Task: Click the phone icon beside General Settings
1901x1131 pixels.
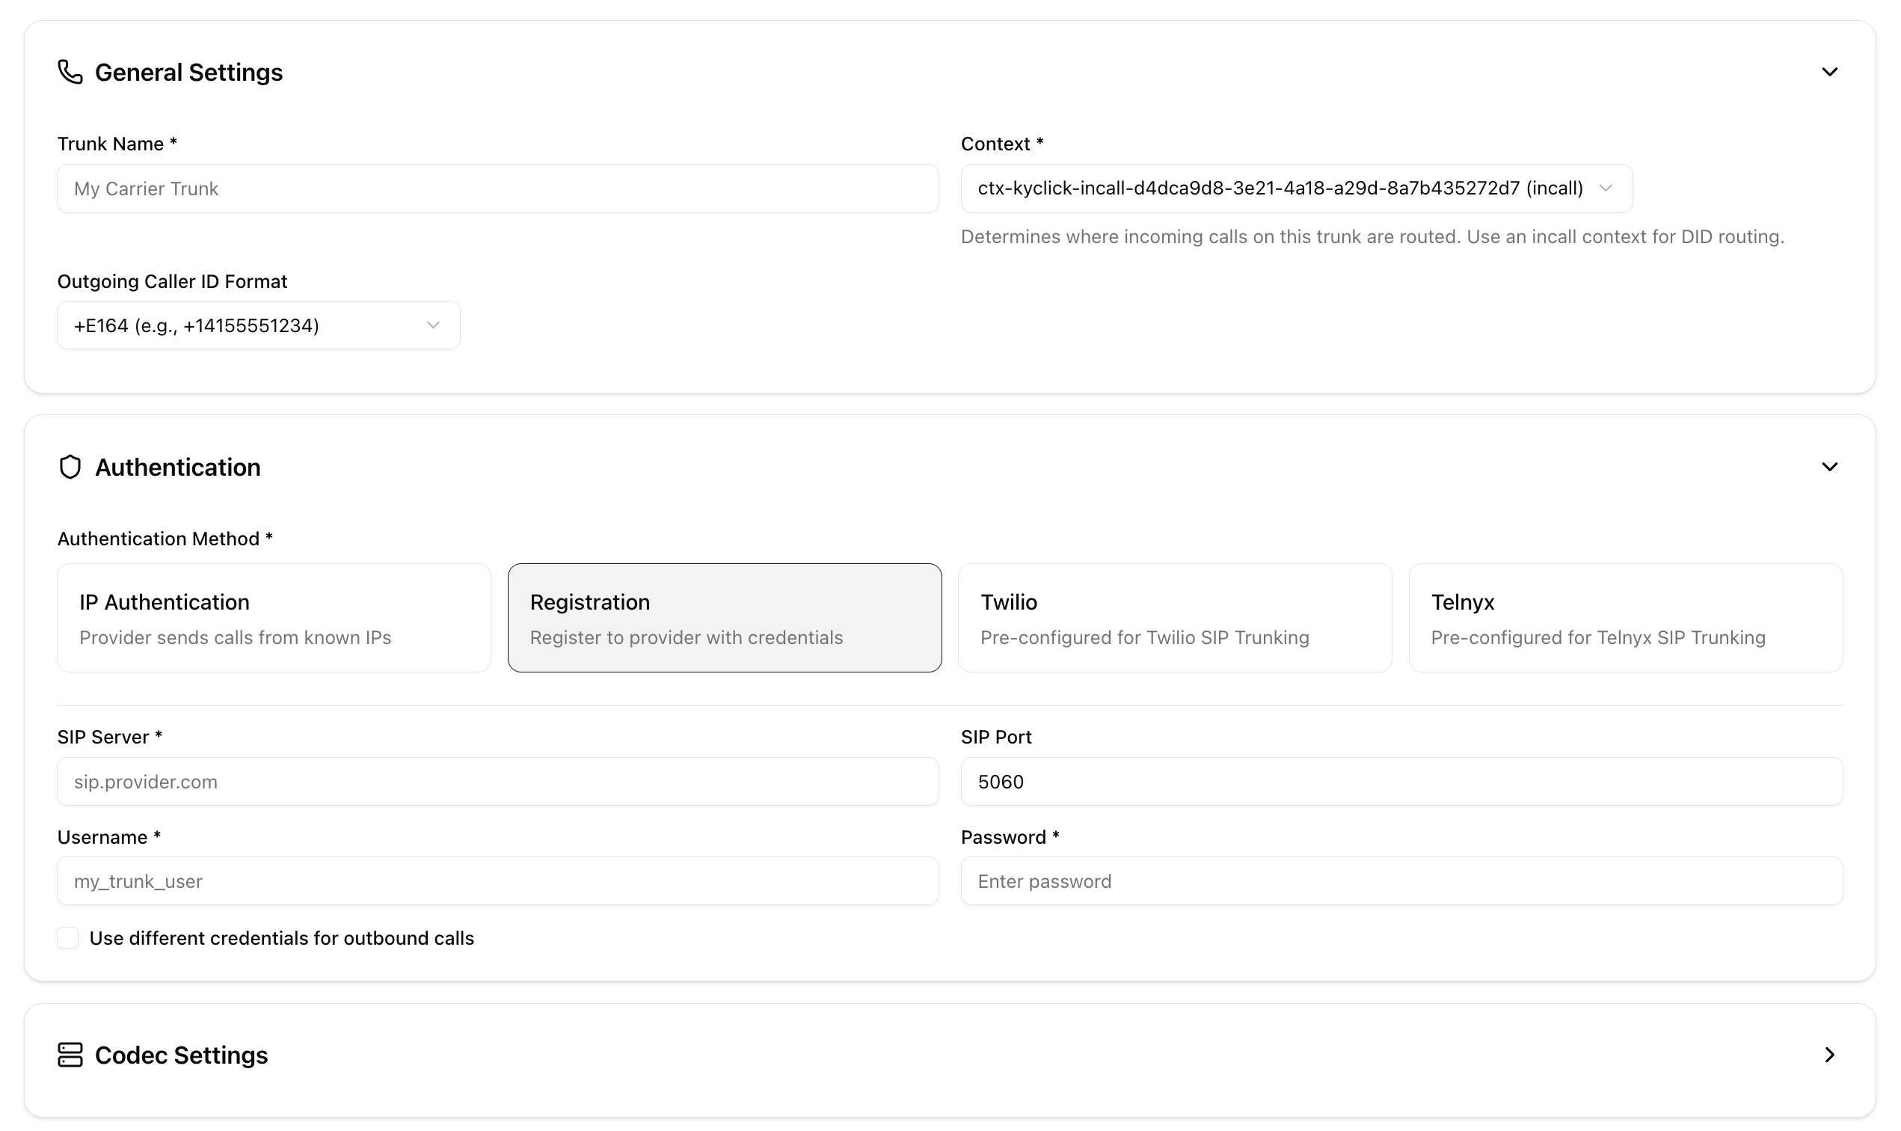Action: pyautogui.click(x=70, y=73)
